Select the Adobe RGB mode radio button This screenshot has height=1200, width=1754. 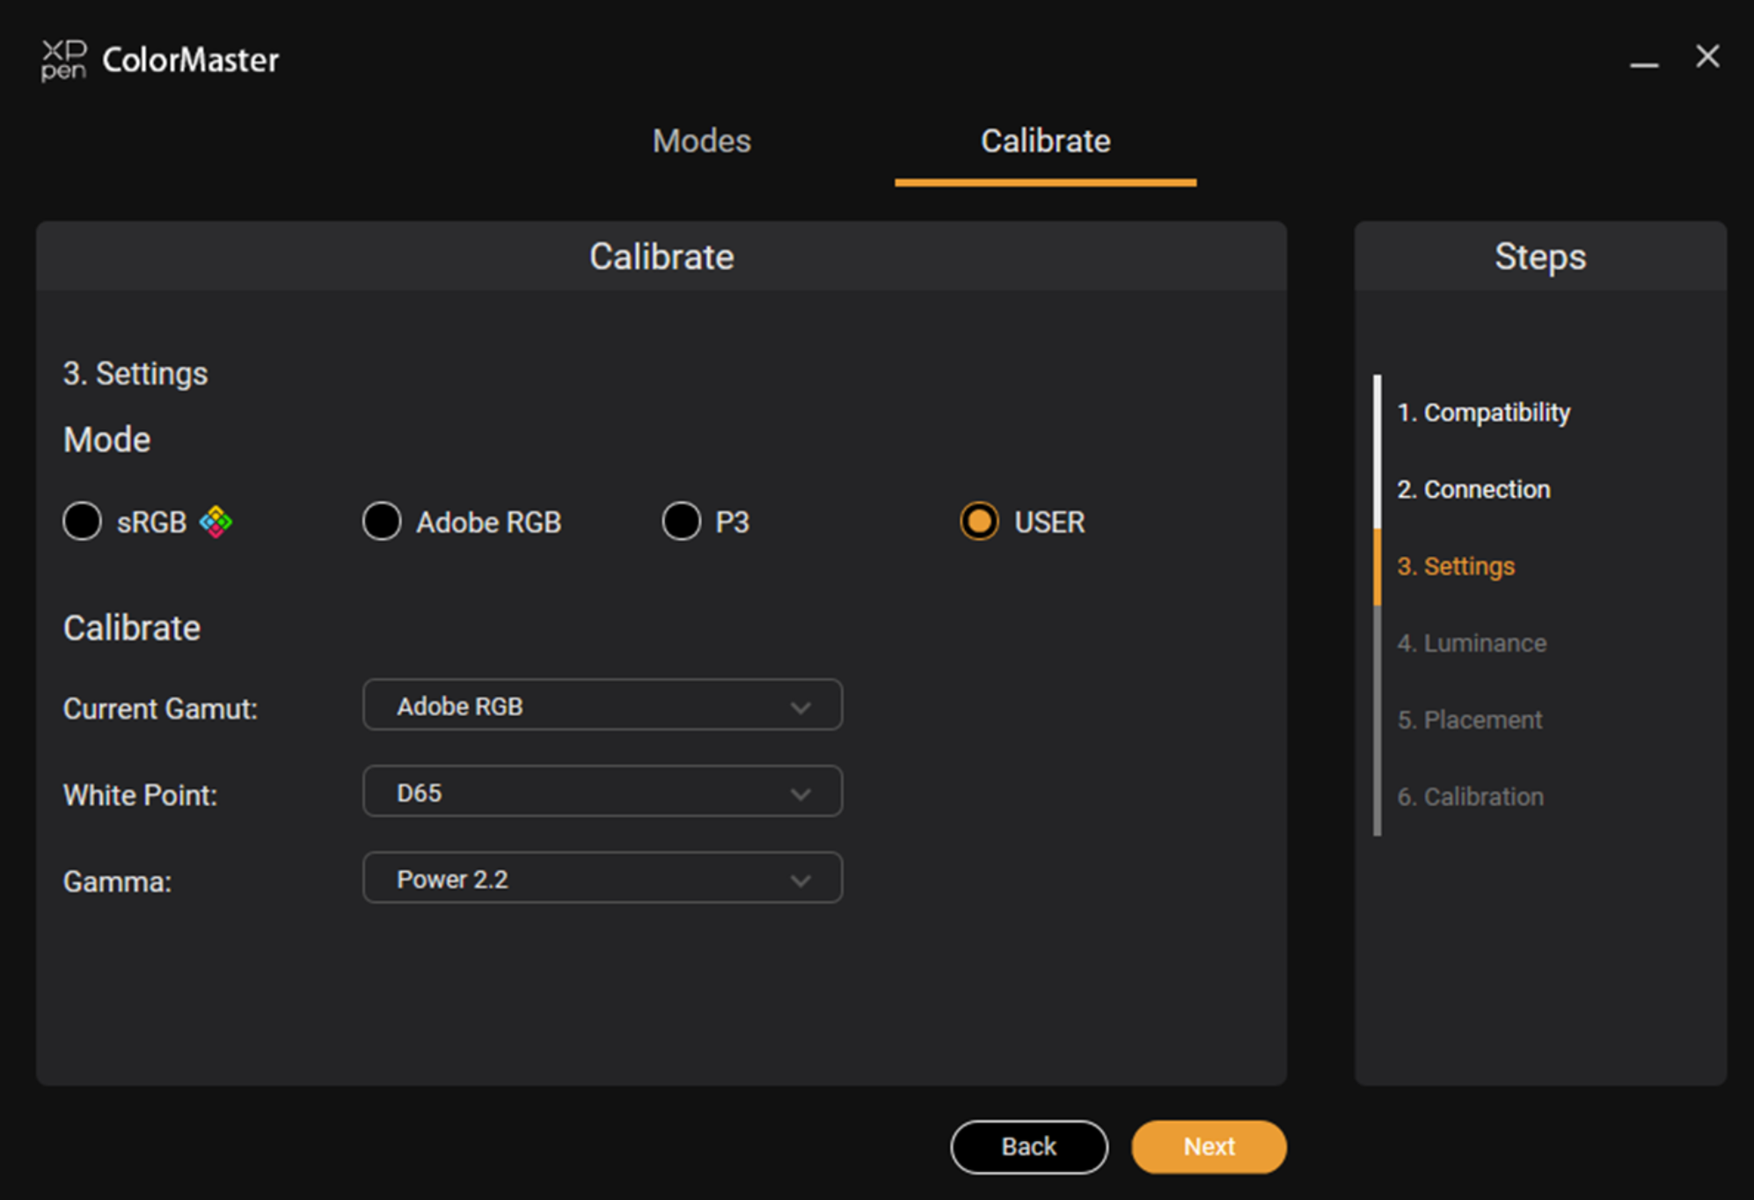click(382, 522)
